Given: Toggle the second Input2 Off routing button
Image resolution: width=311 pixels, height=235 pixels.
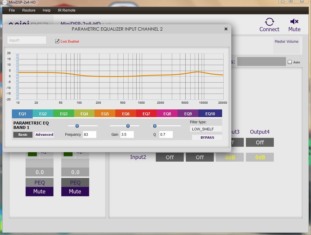Looking at the screenshot, I should coord(200,157).
